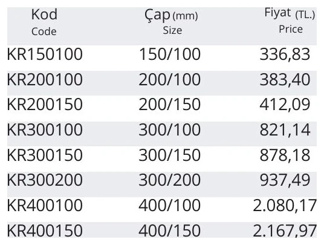Select product code KR300100
The image size is (324, 245).
point(45,130)
